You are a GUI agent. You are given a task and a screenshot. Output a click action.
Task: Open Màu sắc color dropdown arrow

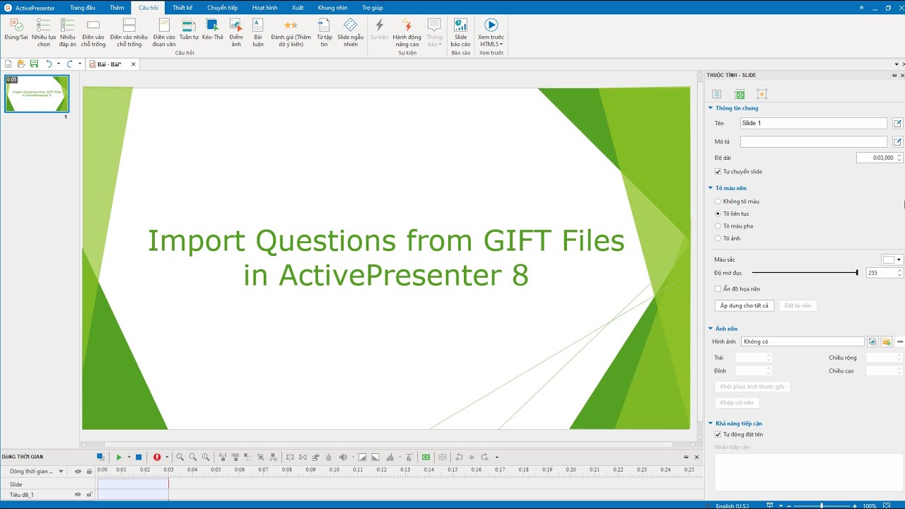point(899,259)
